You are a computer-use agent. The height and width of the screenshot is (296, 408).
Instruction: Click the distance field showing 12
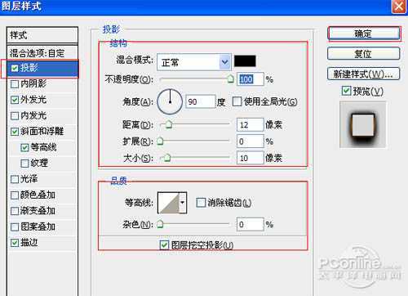[x=251, y=125]
